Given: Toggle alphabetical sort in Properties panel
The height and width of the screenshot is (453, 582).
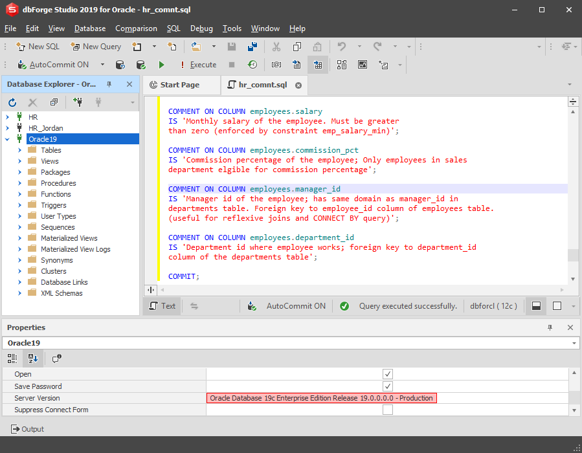Looking at the screenshot, I should tap(33, 359).
